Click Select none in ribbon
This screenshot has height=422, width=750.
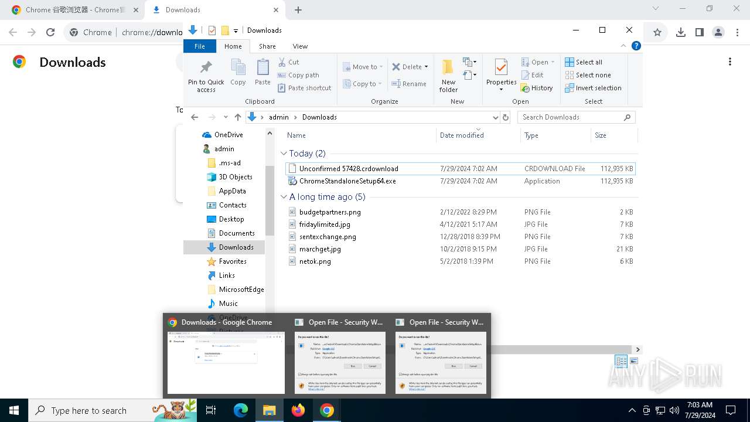[588, 75]
